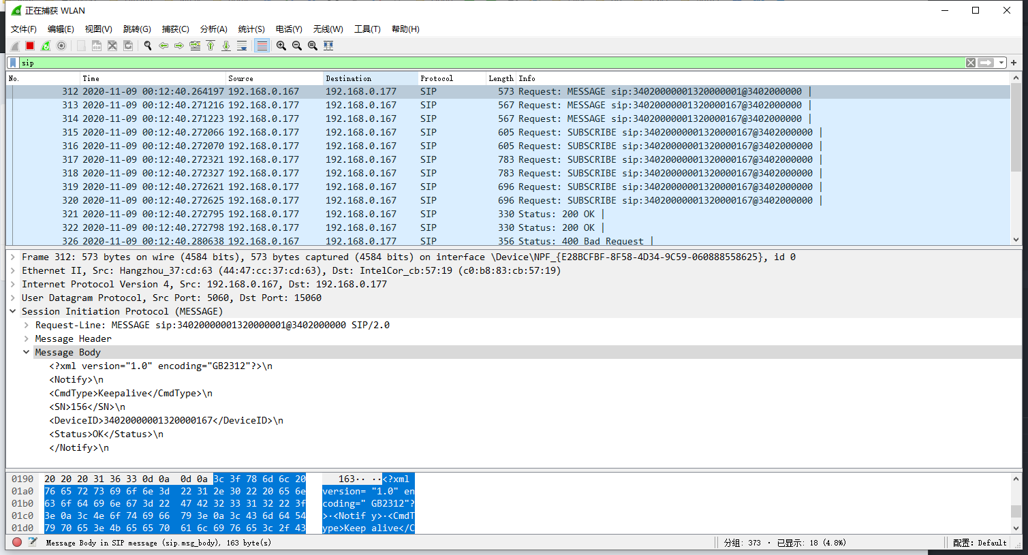Expand the Ethernet II tree node
Screen dimensions: 1028x555
12,270
